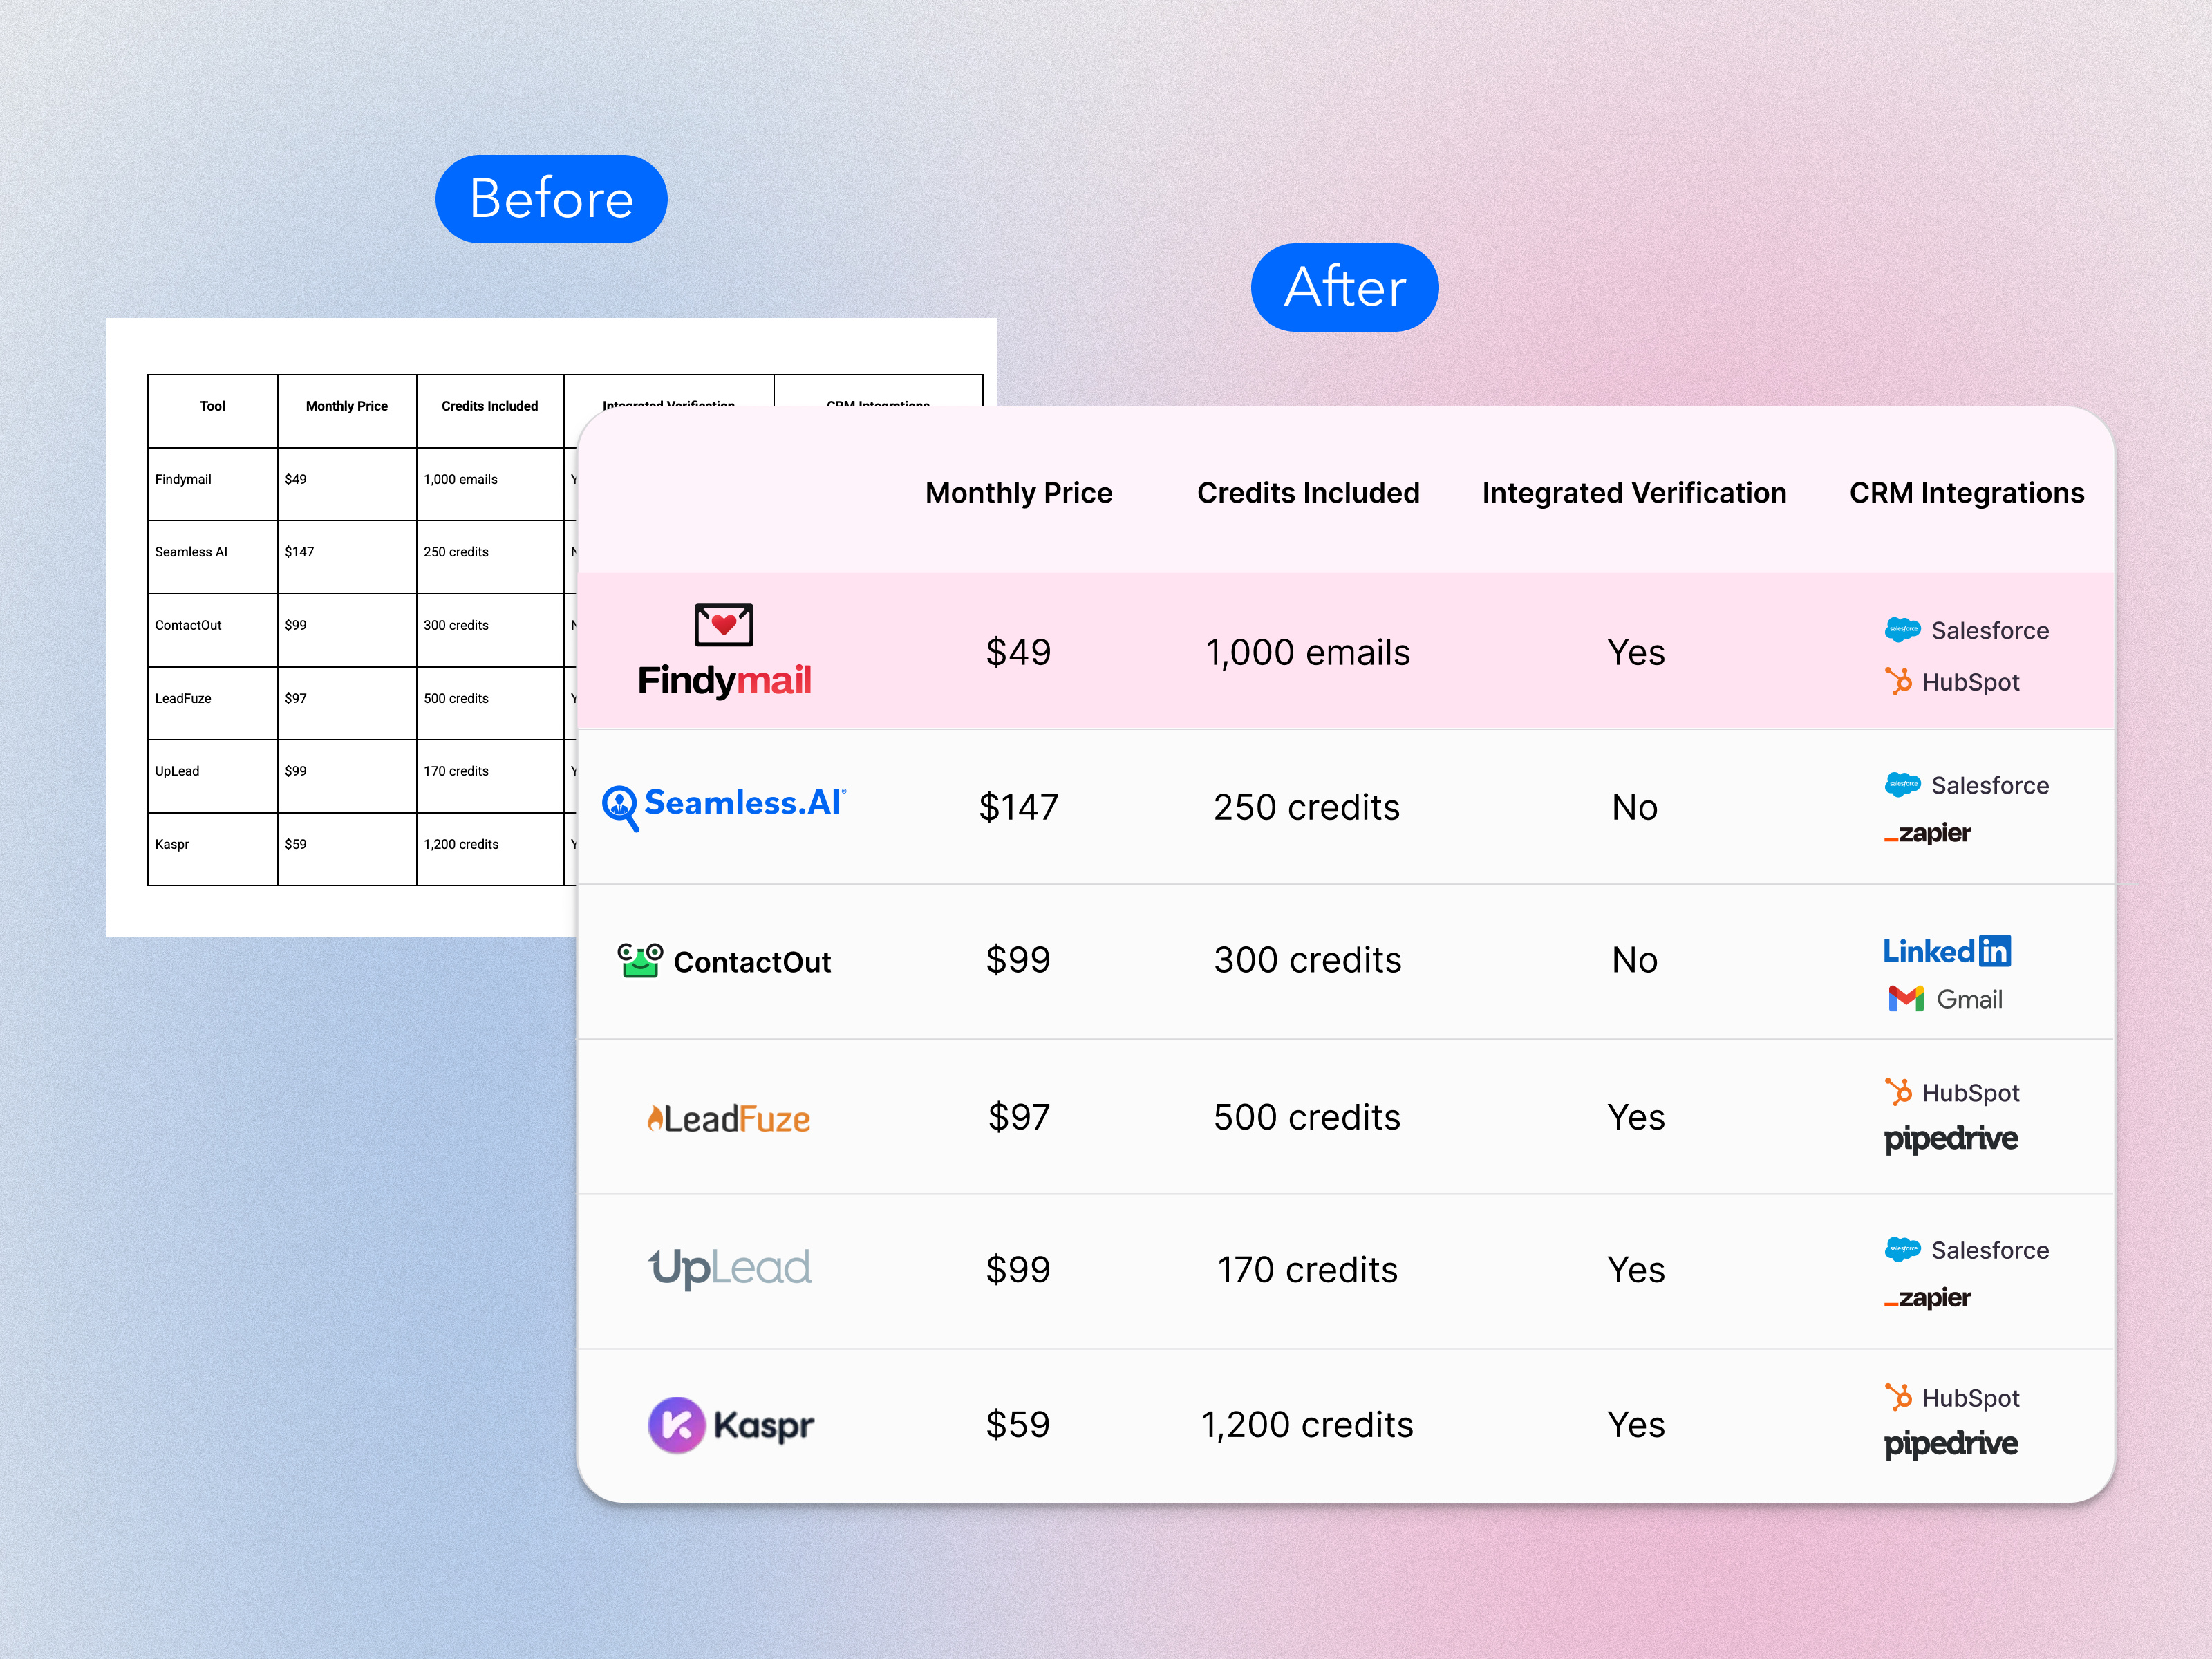Viewport: 2212px width, 1659px height.
Task: Click the blue Before label
Action: click(551, 198)
